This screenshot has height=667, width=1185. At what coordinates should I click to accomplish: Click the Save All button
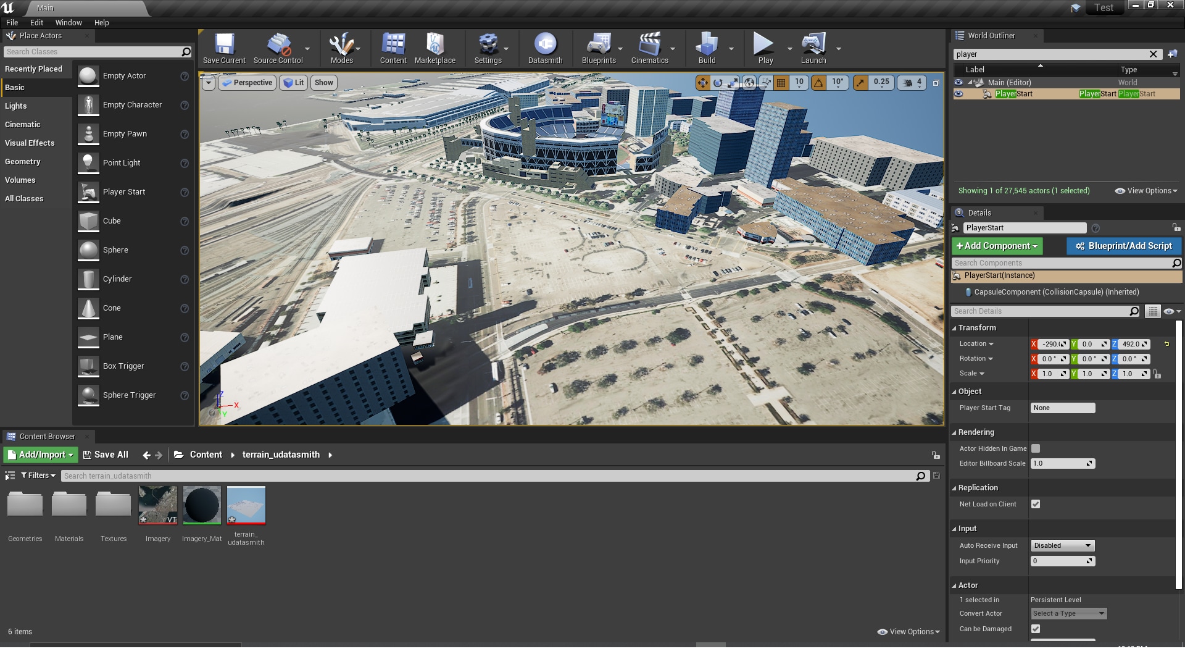tap(106, 455)
